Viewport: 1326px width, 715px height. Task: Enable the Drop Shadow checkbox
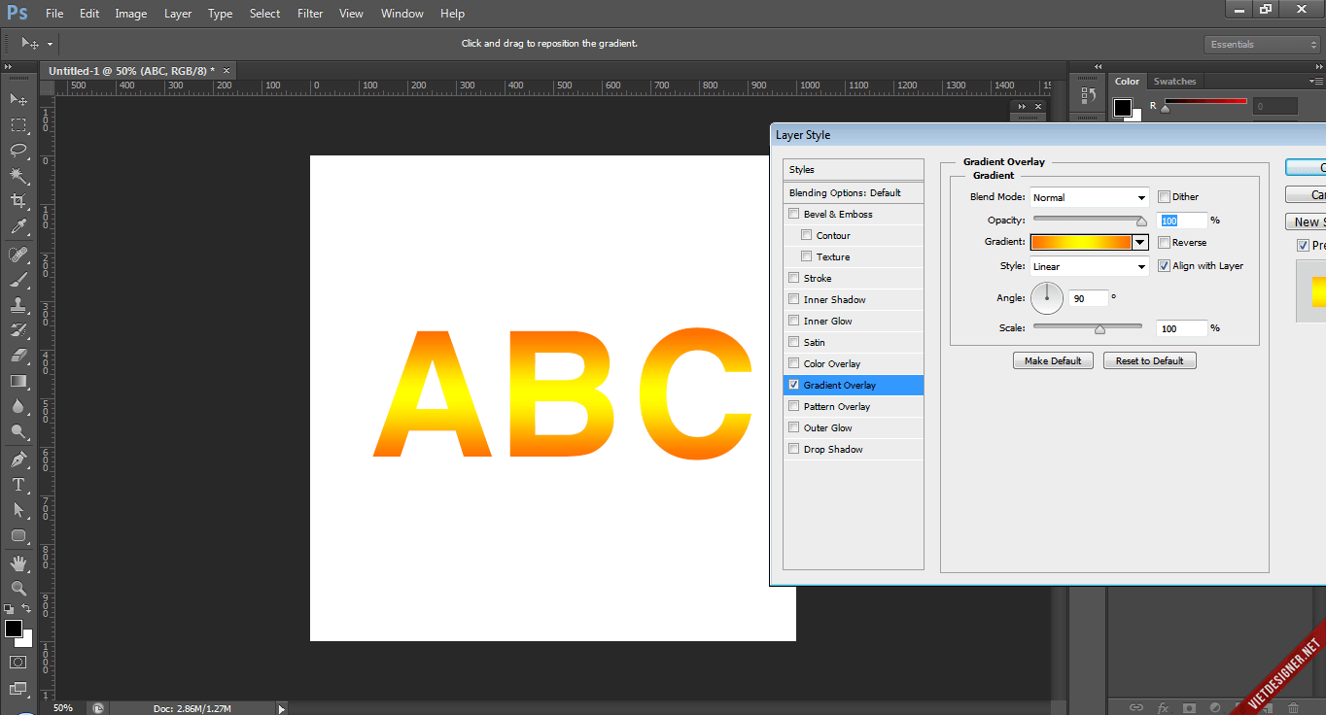click(x=794, y=450)
